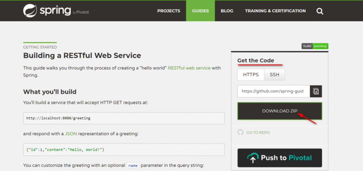Click the 'GETTING STARTED' label
The width and height of the screenshot is (363, 171).
pos(40,47)
